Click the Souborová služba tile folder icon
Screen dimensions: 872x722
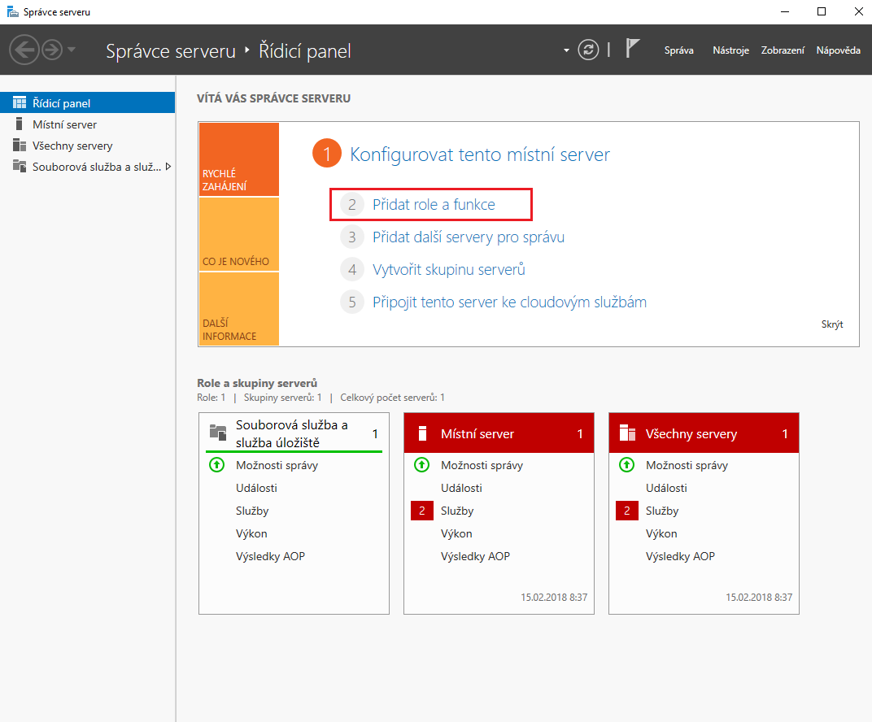point(217,433)
